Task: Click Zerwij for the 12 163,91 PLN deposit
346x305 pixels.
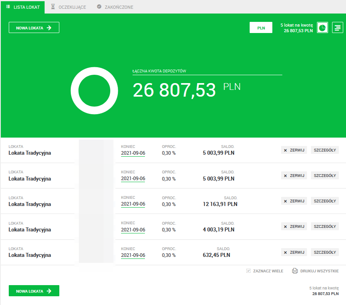Action: (x=294, y=201)
